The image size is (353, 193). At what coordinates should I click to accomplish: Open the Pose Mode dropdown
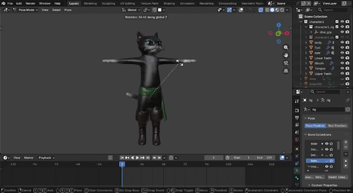pos(25,10)
